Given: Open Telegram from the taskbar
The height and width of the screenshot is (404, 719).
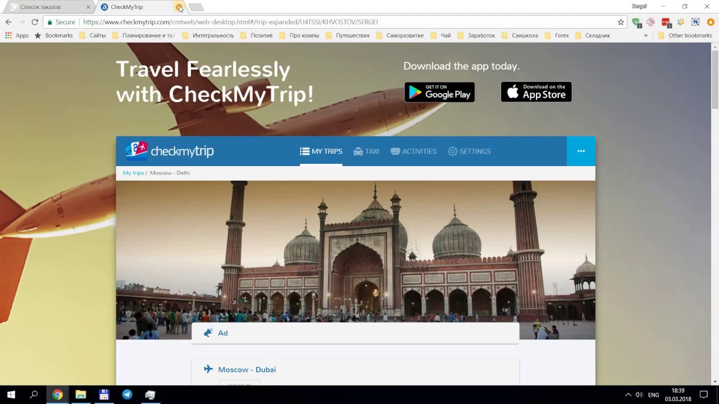Looking at the screenshot, I should (127, 394).
